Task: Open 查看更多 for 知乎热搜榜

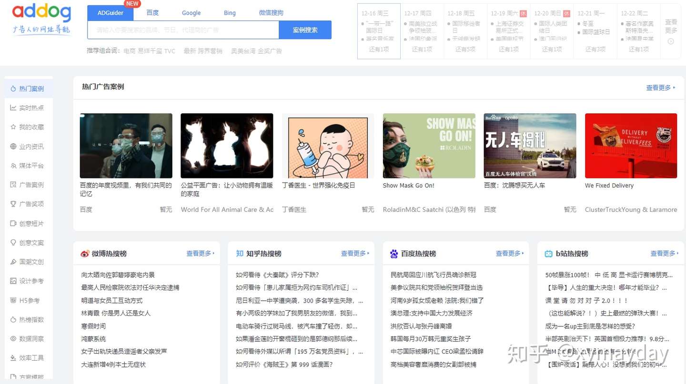Action: (x=355, y=254)
